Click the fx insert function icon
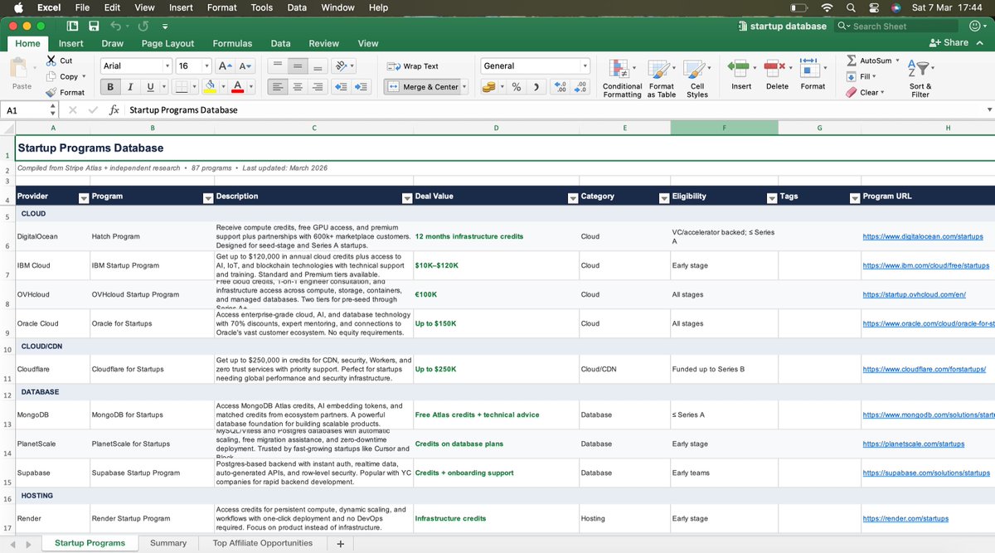The height and width of the screenshot is (553, 995). (114, 109)
